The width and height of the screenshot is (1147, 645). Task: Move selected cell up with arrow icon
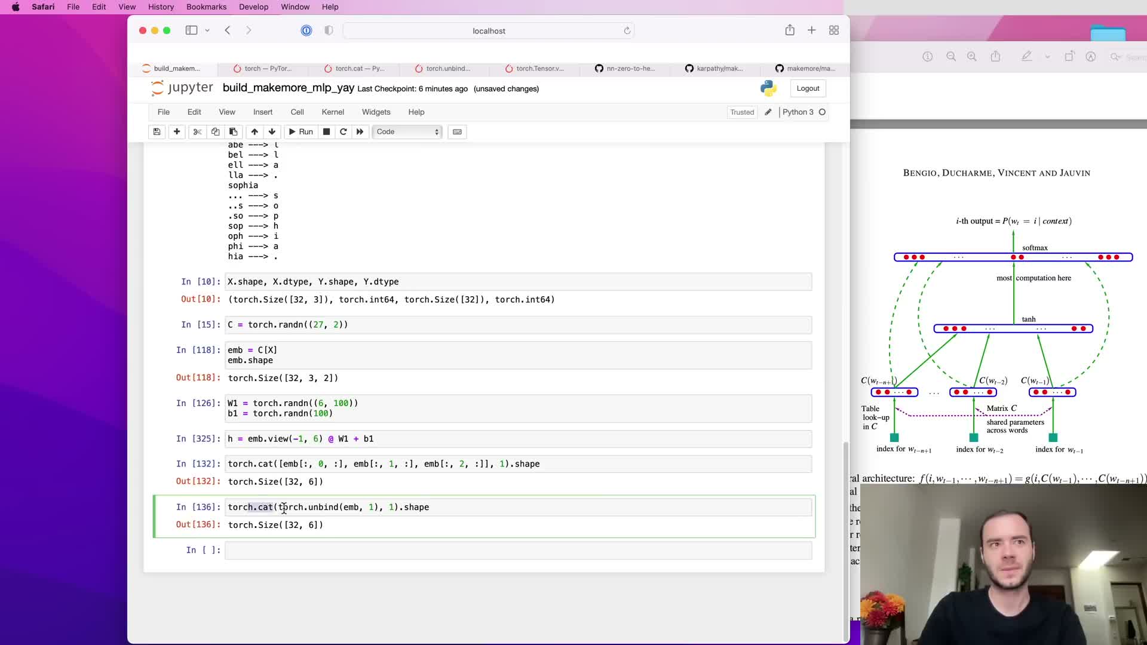pos(254,132)
